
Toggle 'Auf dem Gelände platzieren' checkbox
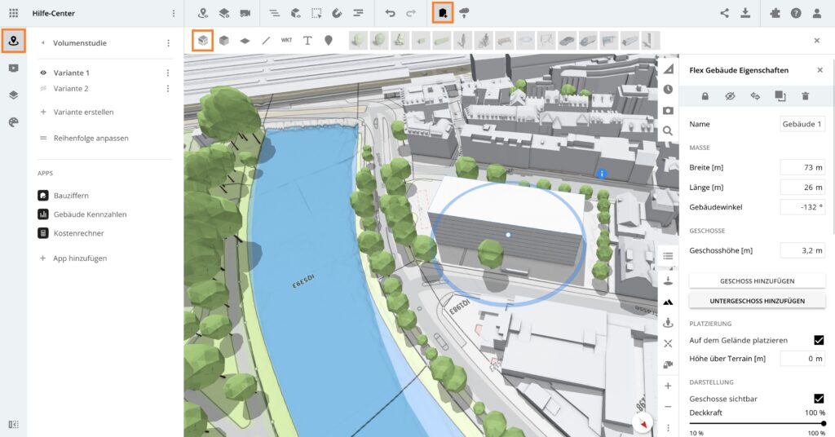[x=819, y=340]
